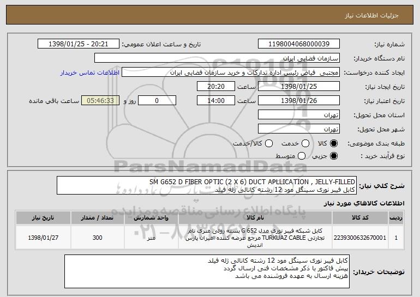
Task: Select the جزیی purchase process radio
Action: [x=333, y=156]
